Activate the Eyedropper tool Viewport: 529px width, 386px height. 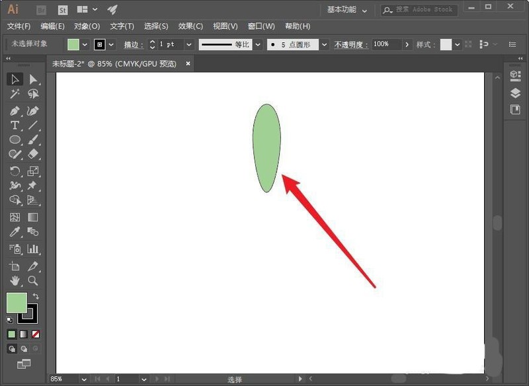(15, 232)
